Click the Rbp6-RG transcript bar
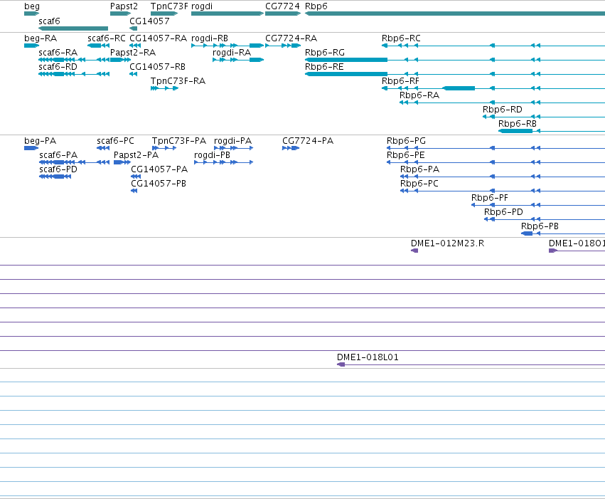The image size is (605, 499). pyautogui.click(x=346, y=60)
